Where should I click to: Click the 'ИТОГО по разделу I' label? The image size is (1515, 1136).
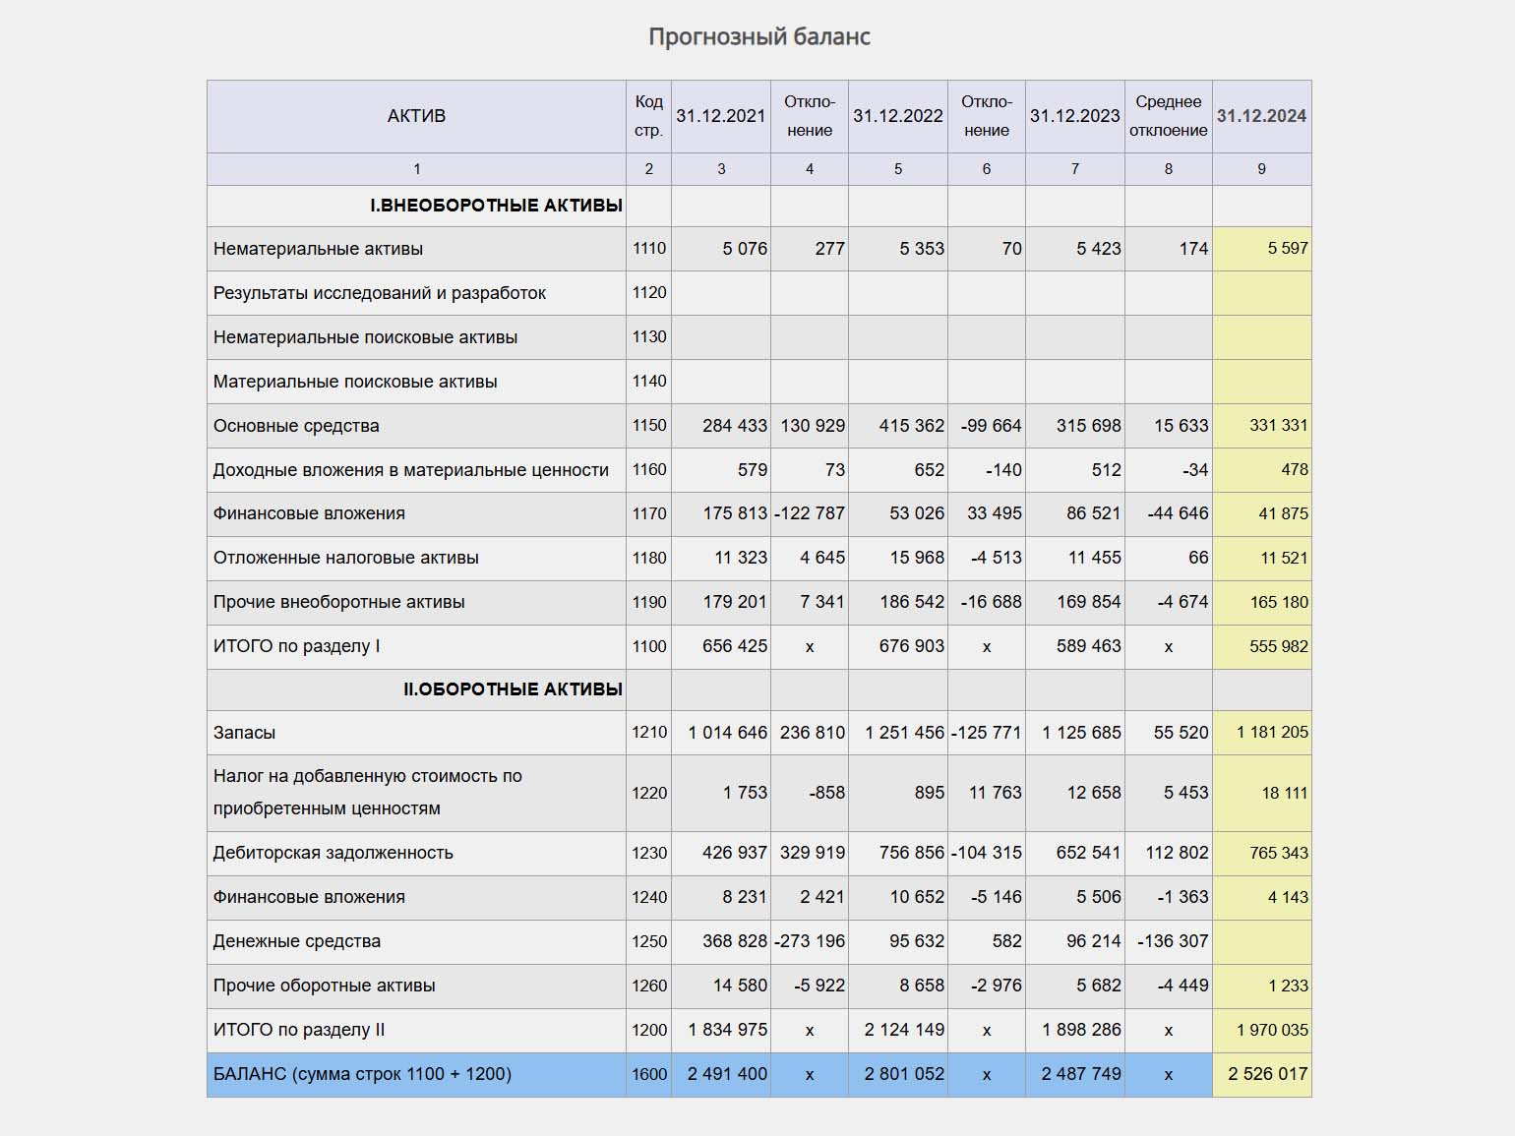pos(296,646)
